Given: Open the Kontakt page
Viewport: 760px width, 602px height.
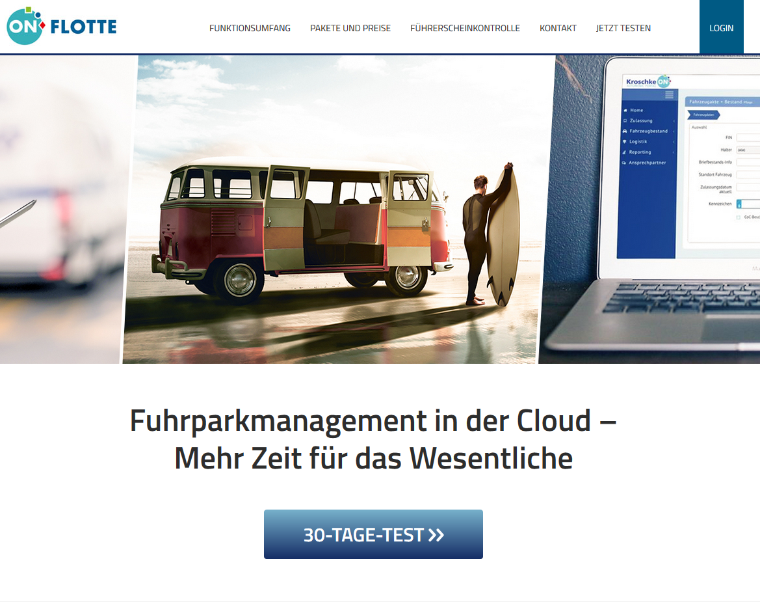Looking at the screenshot, I should 558,28.
